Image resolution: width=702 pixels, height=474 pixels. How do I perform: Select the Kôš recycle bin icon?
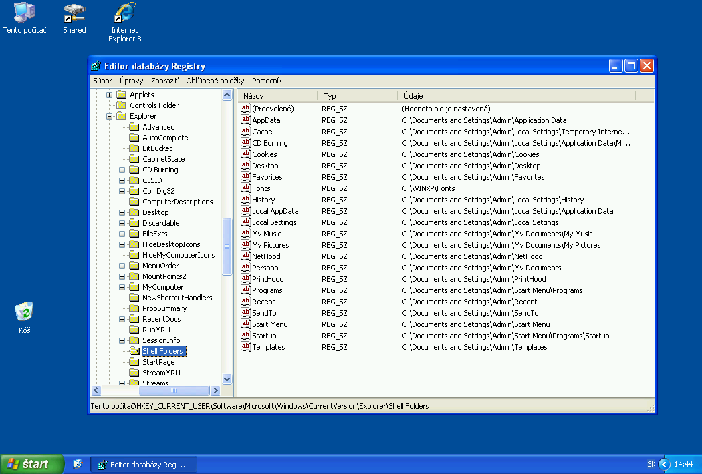(24, 312)
